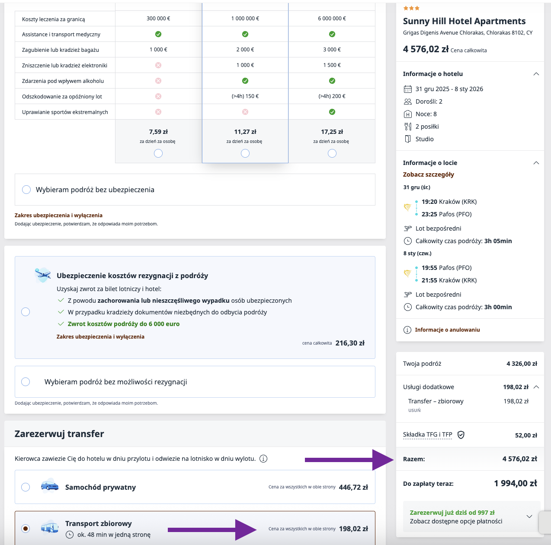Click the shield icon next to Składka TFG i TFP

point(461,435)
